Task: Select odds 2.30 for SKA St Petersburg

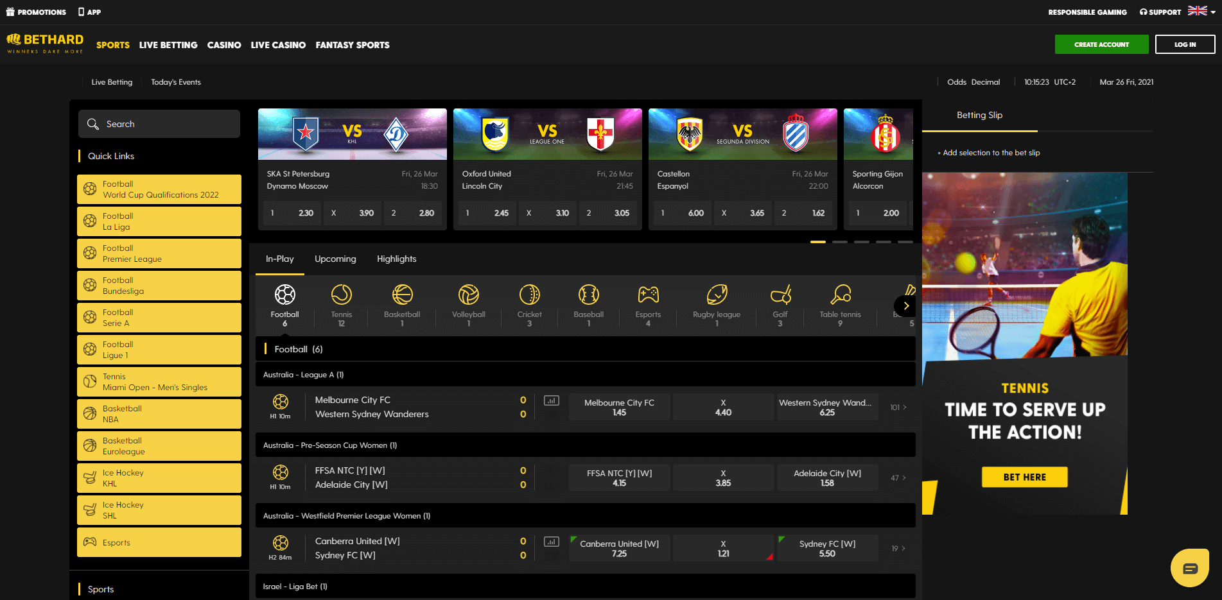Action: (x=292, y=212)
